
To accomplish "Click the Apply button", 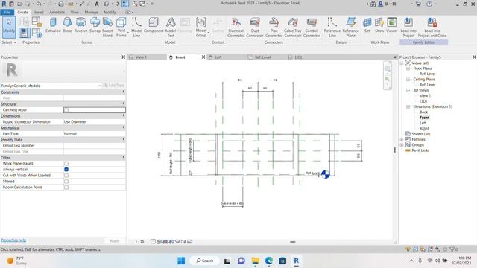I will click(114, 241).
